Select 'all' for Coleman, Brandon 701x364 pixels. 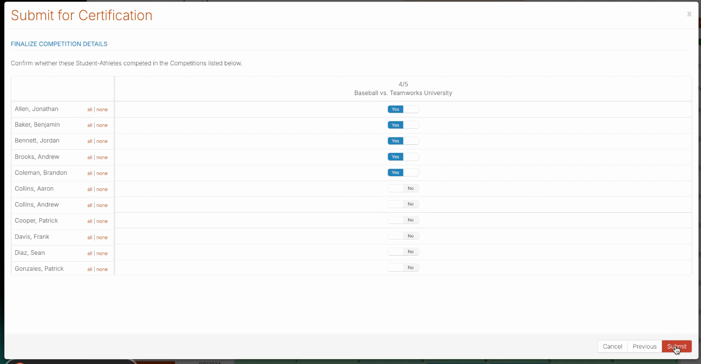90,173
